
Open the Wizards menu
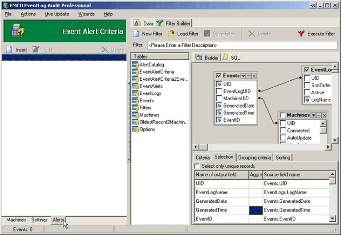point(86,14)
